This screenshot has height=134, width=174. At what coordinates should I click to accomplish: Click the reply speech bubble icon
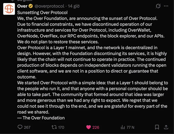coord(20,127)
